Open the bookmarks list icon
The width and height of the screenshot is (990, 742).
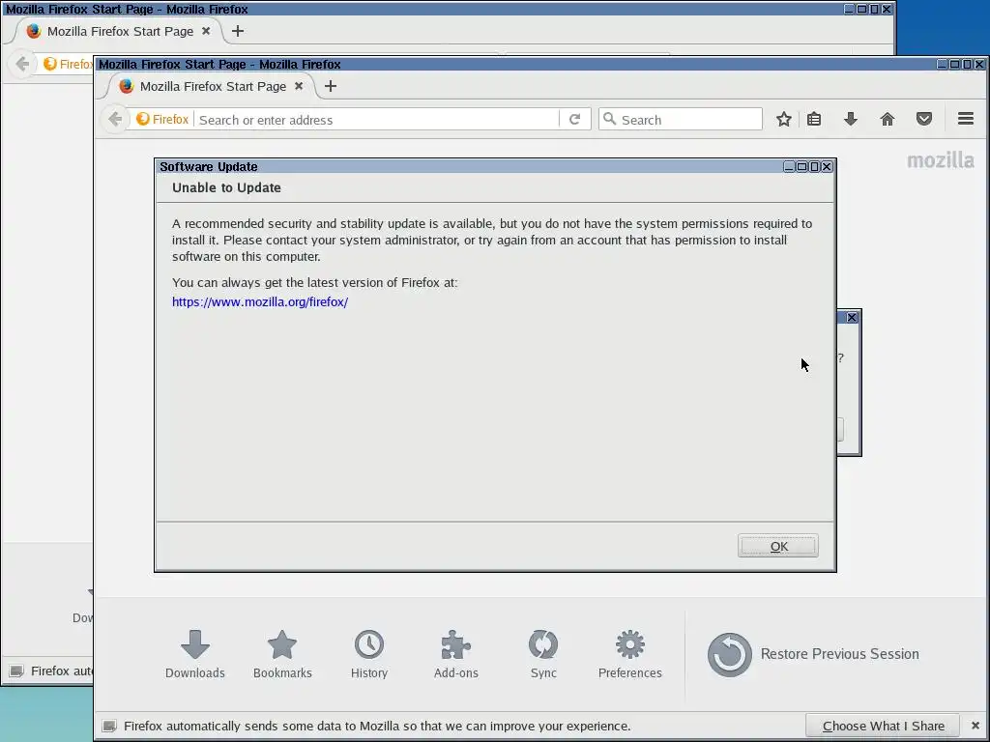coord(814,119)
